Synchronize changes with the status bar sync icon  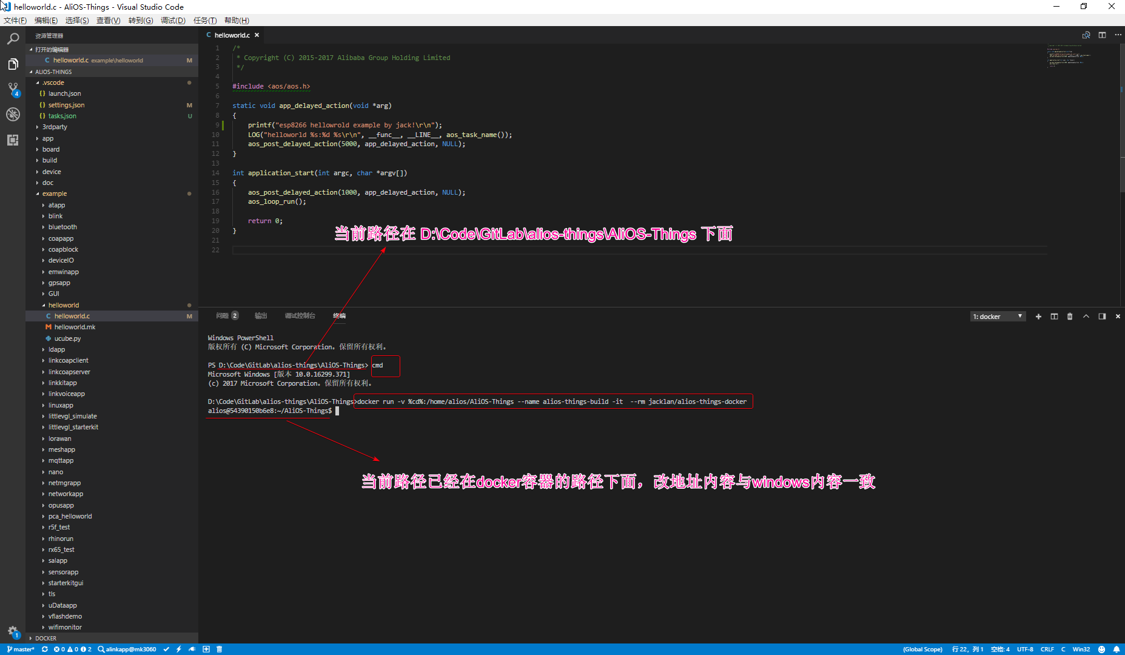tap(44, 649)
